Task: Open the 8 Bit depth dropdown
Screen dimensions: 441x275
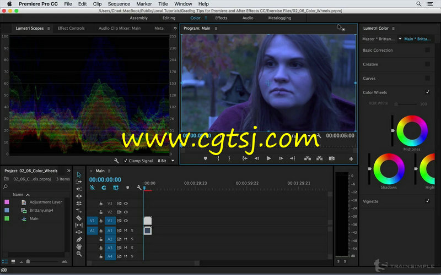Action: (x=173, y=161)
